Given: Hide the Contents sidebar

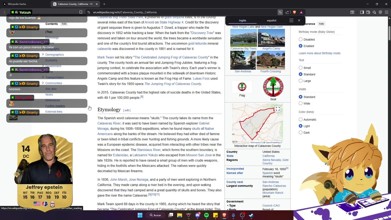Looking at the screenshot, I should coord(64,24).
